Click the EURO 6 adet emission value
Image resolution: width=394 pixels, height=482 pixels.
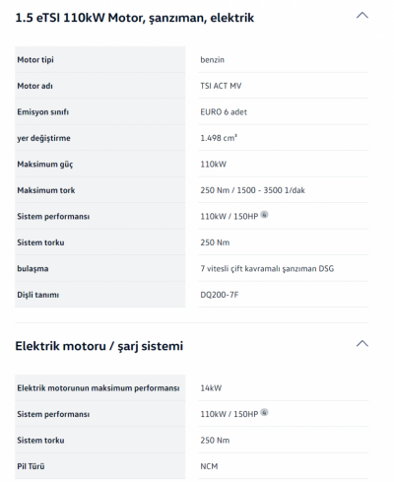[x=224, y=112]
